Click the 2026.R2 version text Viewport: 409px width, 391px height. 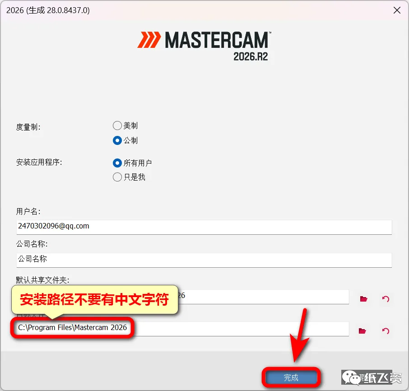pos(251,56)
